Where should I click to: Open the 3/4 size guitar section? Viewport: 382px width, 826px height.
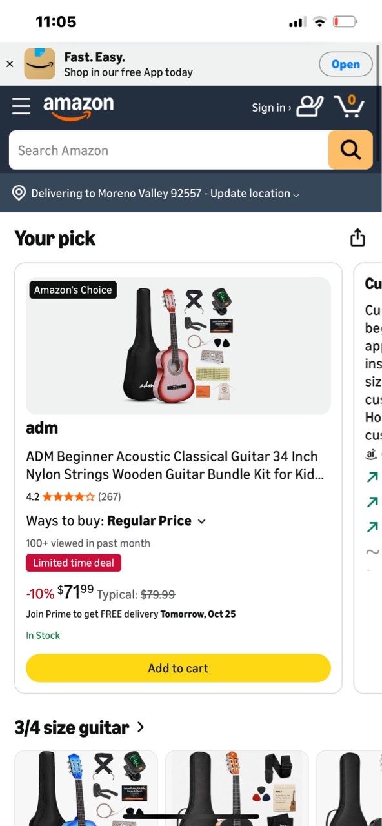[x=79, y=728]
